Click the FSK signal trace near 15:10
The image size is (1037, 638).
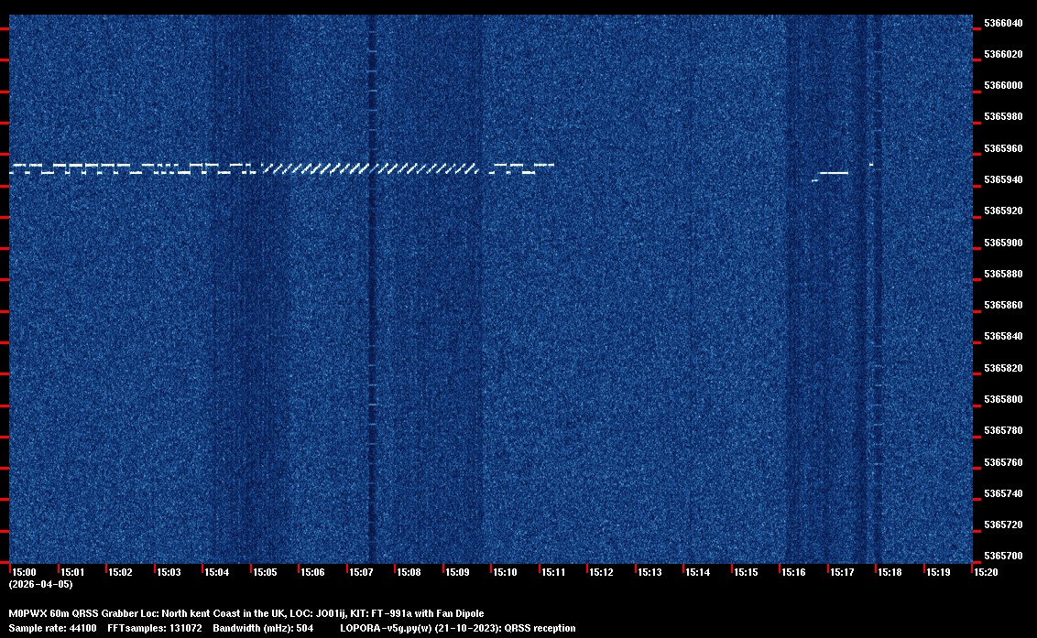521,168
